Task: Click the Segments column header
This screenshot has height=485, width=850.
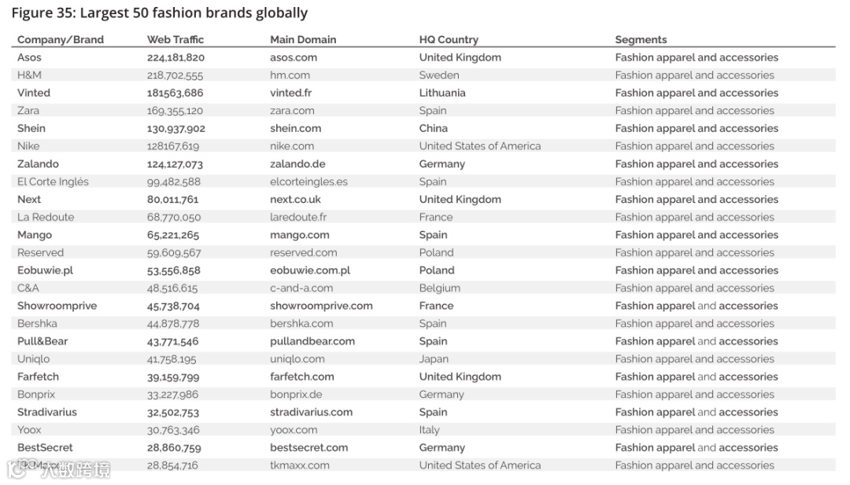Action: click(641, 39)
